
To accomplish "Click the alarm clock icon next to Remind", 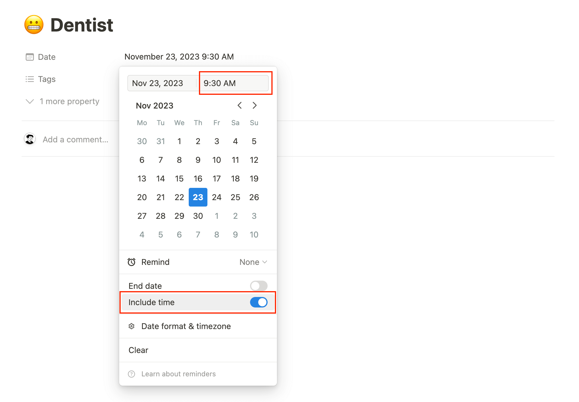I will click(132, 262).
